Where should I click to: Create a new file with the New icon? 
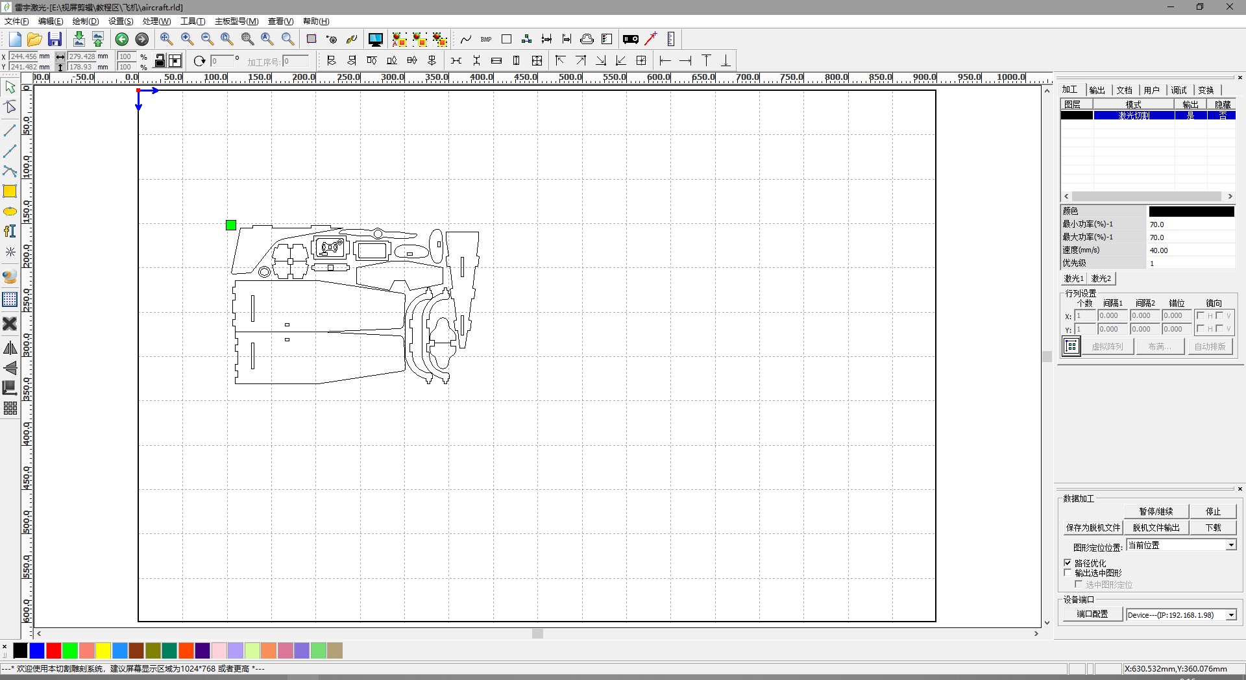coord(15,39)
